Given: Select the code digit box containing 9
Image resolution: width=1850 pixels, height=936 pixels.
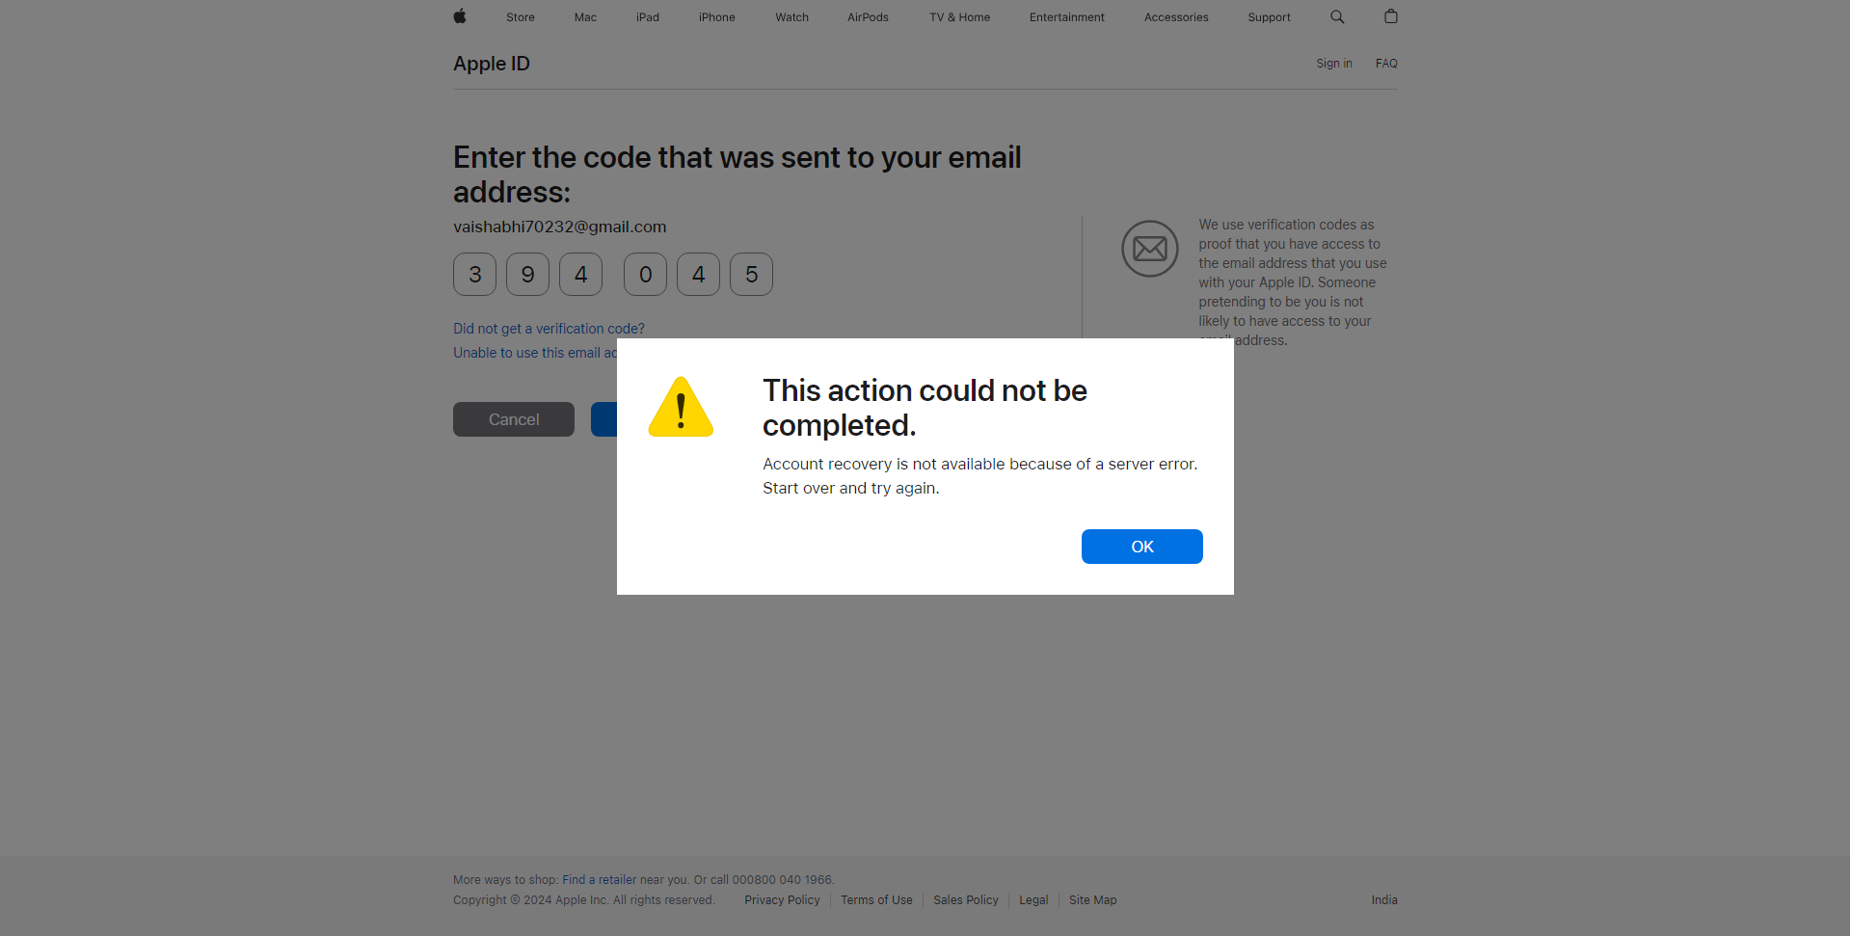Looking at the screenshot, I should click(528, 275).
